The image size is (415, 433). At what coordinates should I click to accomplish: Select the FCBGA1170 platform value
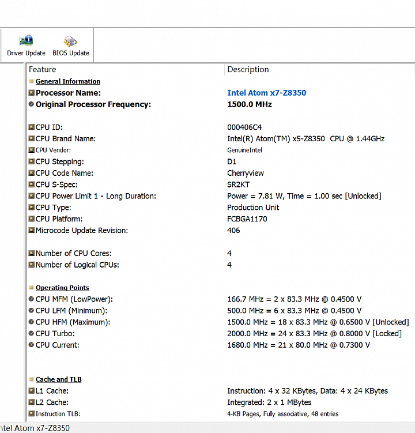[247, 219]
